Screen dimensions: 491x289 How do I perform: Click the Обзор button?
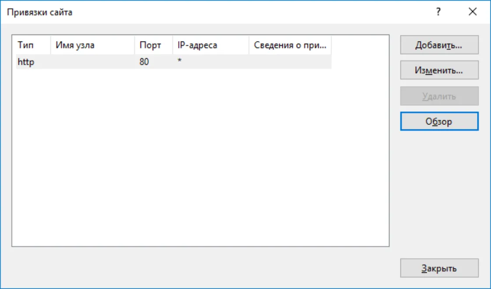pyautogui.click(x=439, y=122)
